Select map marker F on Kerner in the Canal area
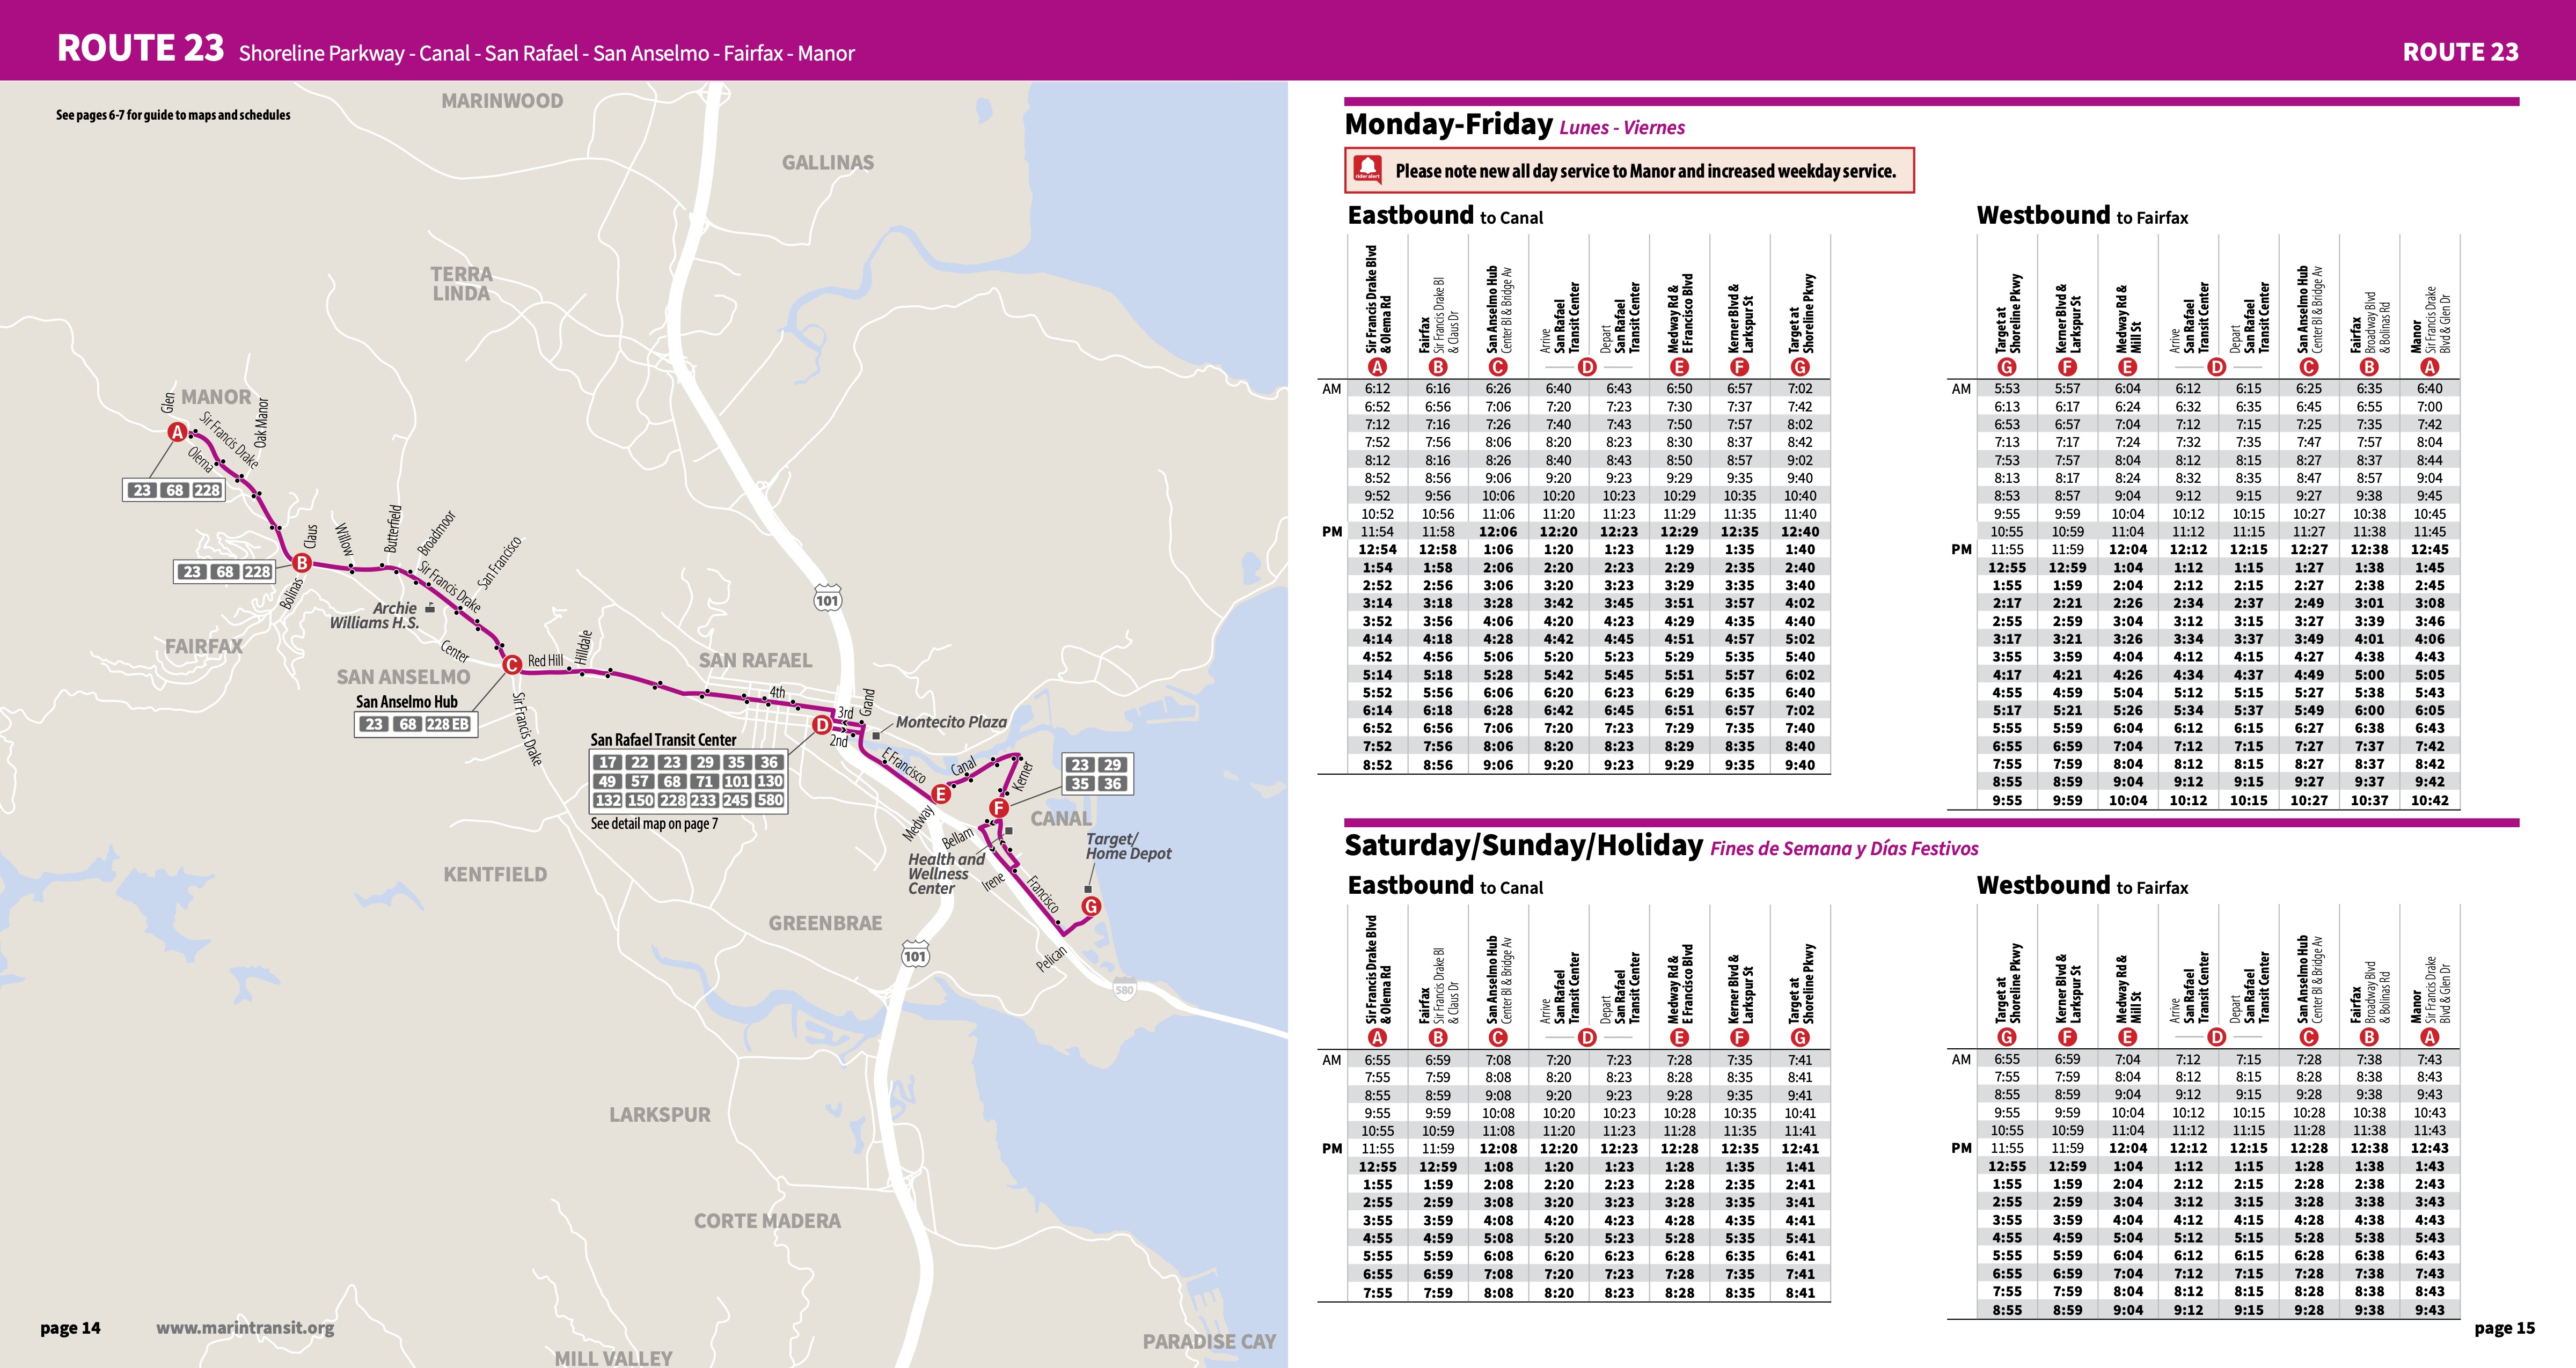Image resolution: width=2576 pixels, height=1368 pixels. coord(998,808)
